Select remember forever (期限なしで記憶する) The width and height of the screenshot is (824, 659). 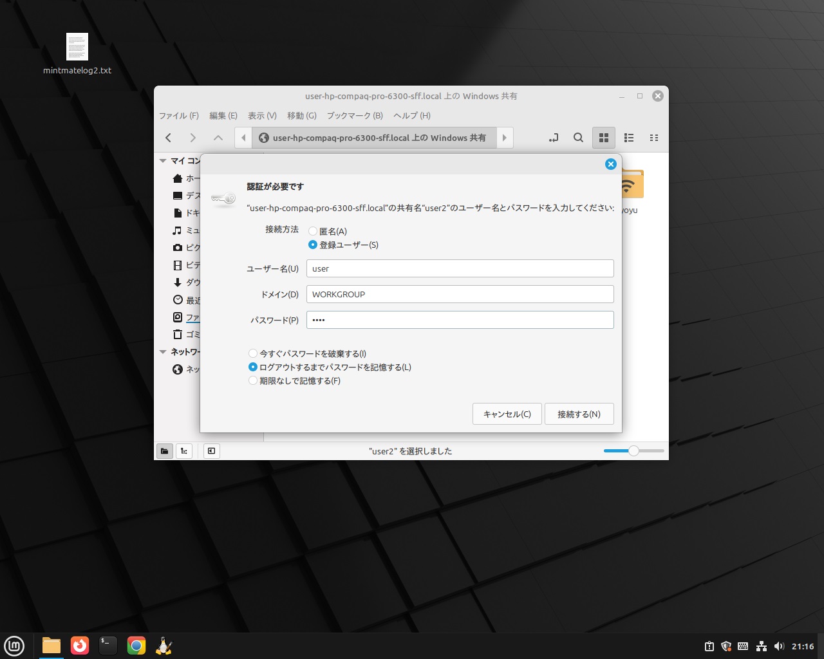coord(253,381)
